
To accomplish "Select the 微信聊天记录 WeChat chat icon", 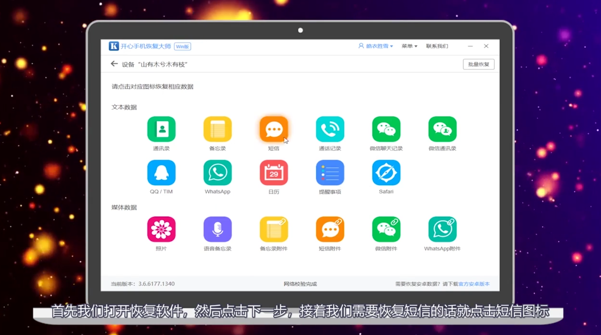I will tap(386, 129).
